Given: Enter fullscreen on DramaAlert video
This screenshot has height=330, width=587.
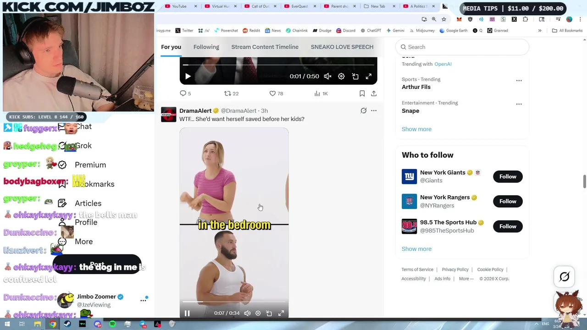Looking at the screenshot, I should (281, 313).
